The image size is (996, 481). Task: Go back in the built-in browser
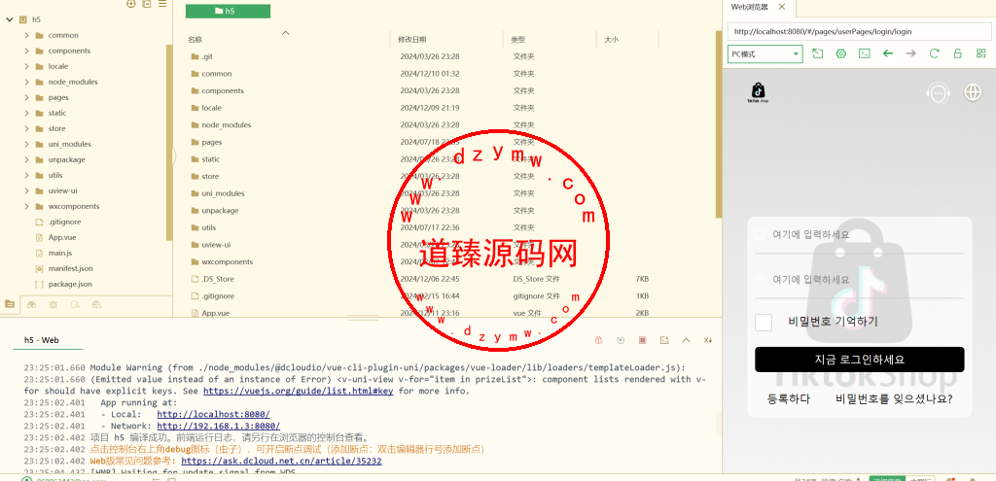tap(888, 54)
